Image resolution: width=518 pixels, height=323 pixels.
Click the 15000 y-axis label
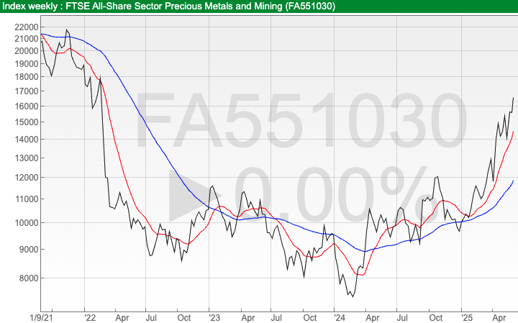(27, 122)
